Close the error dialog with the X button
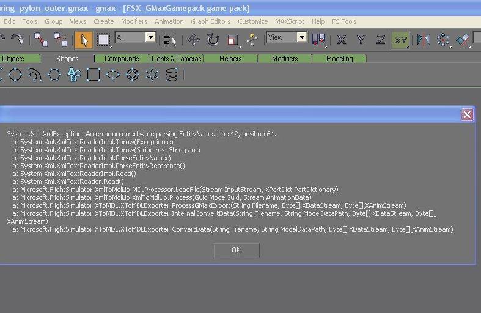 [x=467, y=114]
